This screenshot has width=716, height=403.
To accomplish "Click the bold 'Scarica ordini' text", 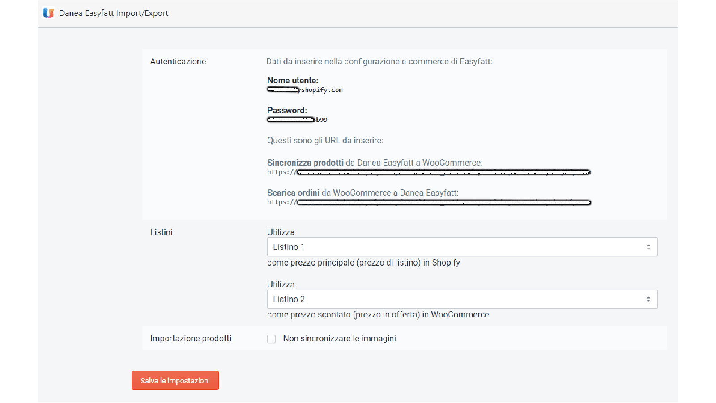I will coord(293,193).
